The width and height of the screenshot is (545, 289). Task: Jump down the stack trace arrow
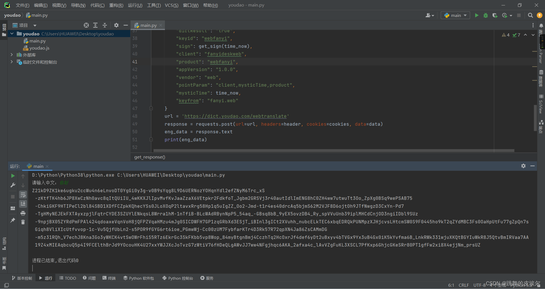click(23, 185)
